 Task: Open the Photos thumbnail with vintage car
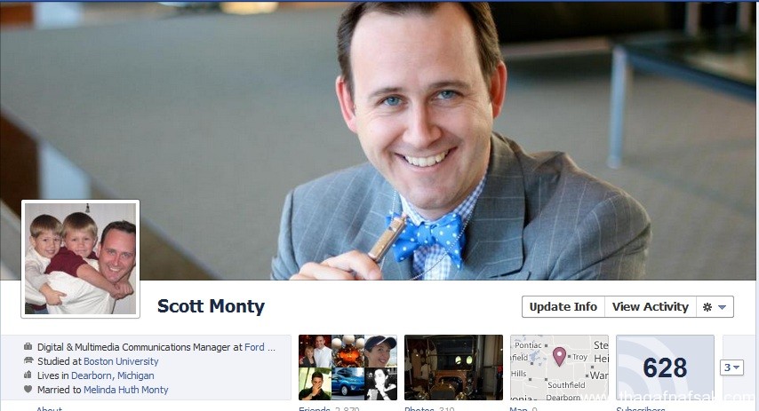453,368
